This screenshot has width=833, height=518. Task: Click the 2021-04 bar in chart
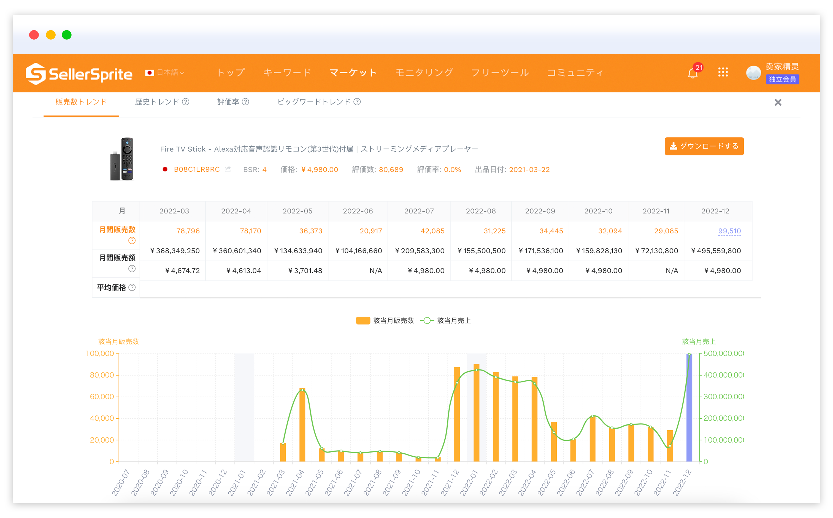[x=302, y=425]
